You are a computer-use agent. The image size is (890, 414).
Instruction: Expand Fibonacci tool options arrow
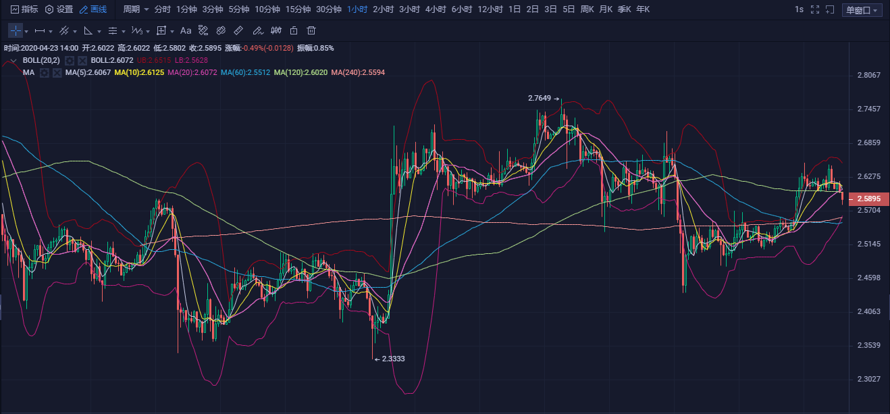[124, 31]
